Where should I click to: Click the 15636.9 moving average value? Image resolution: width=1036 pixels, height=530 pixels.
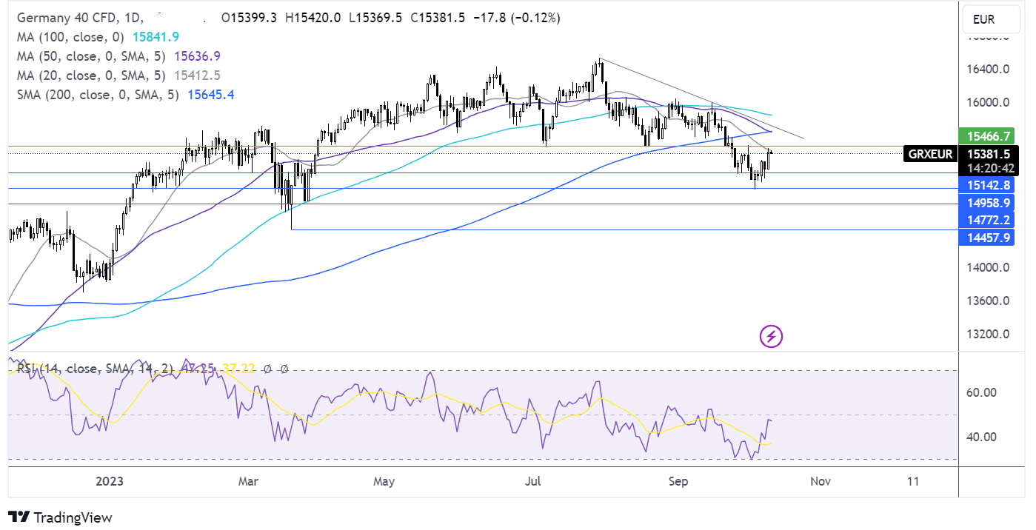(x=197, y=56)
